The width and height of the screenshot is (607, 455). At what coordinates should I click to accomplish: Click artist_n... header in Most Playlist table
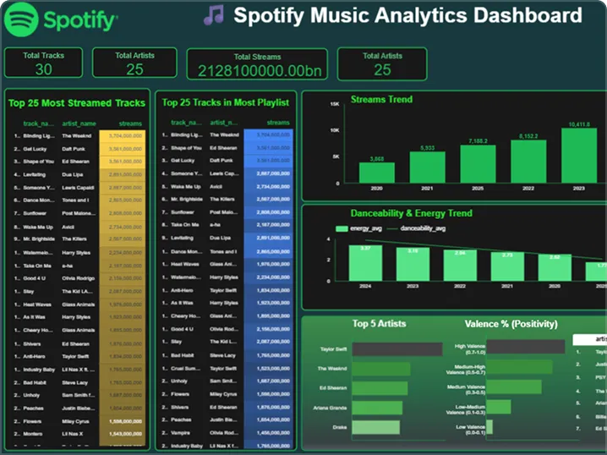click(x=224, y=123)
